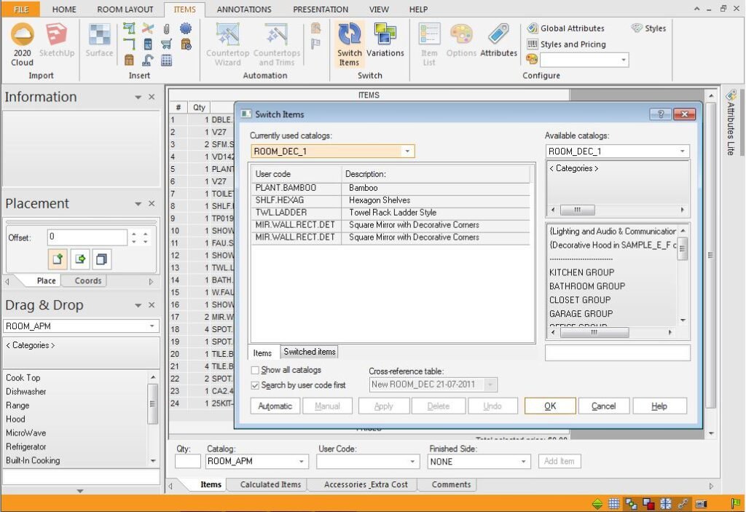
Task: Select TWL.LADDER Towel Rack row
Action: 390,213
